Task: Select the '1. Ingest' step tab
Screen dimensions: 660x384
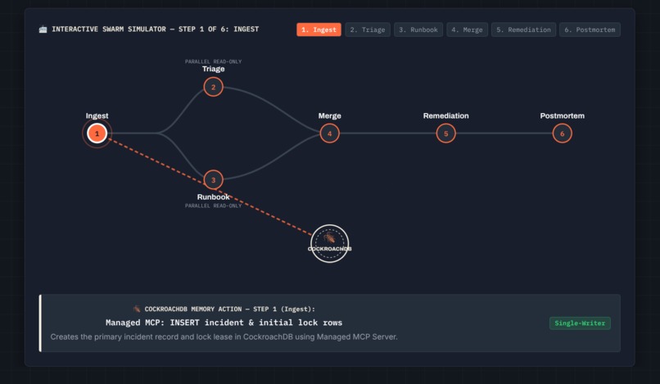Action: [x=319, y=29]
